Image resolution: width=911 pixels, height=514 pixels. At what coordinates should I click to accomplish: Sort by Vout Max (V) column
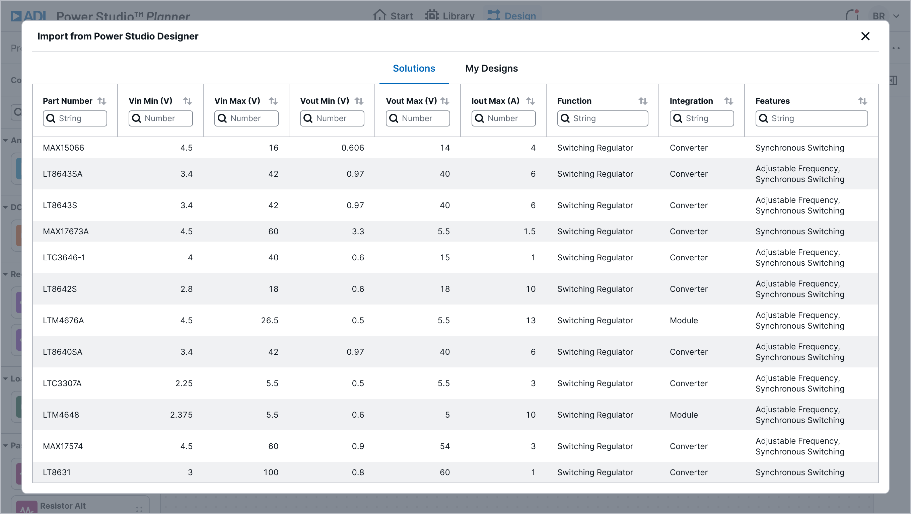pyautogui.click(x=445, y=101)
